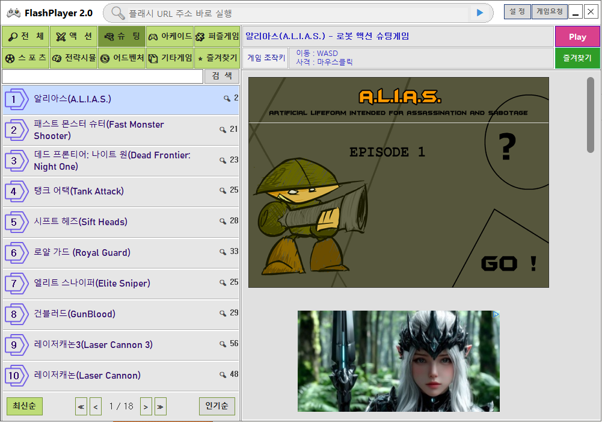602x422 pixels.
Task: Click the A.L.I.A.S. game preview thumbnail
Action: click(x=399, y=182)
